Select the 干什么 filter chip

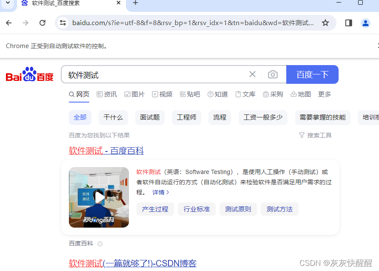tap(113, 117)
